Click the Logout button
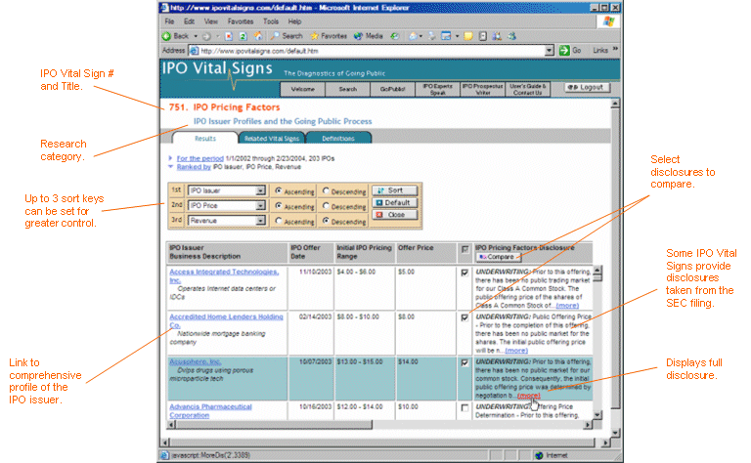This screenshot has width=751, height=463. pyautogui.click(x=587, y=88)
